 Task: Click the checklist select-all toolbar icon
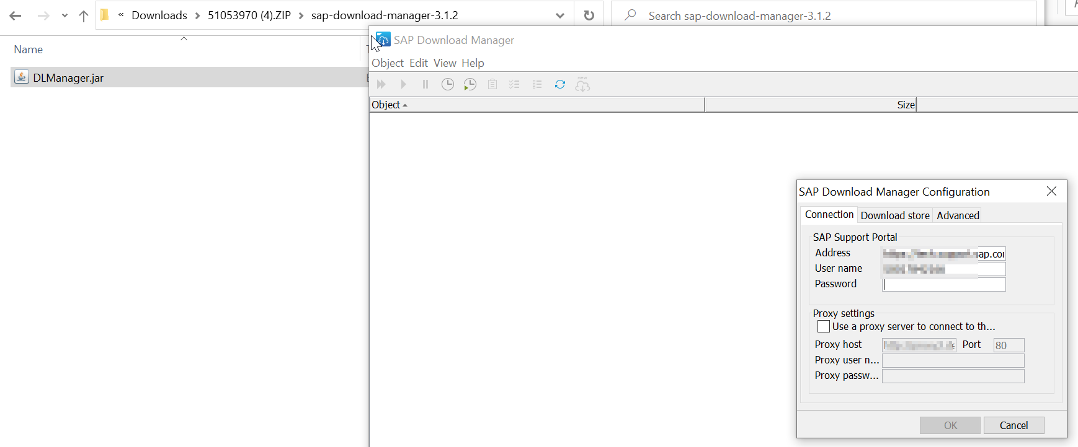coord(515,84)
